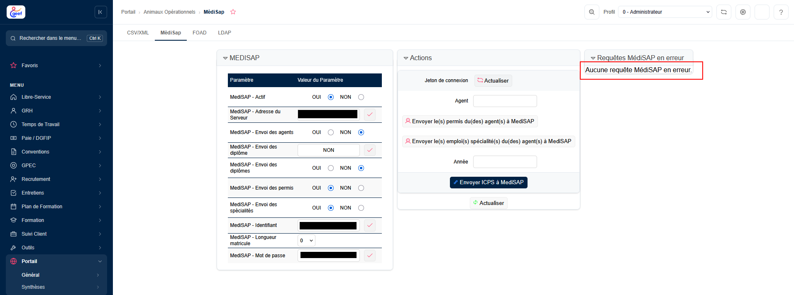The width and height of the screenshot is (794, 295).
Task: Set Envoi des spécialités to NON
Action: pyautogui.click(x=361, y=208)
